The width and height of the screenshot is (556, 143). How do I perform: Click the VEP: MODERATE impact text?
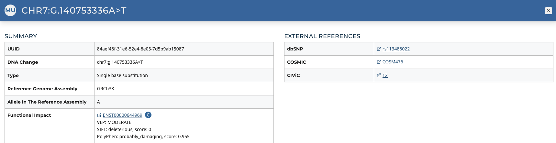(114, 122)
